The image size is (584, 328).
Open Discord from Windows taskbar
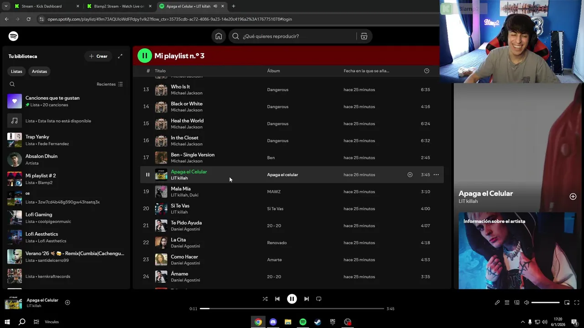point(273,322)
